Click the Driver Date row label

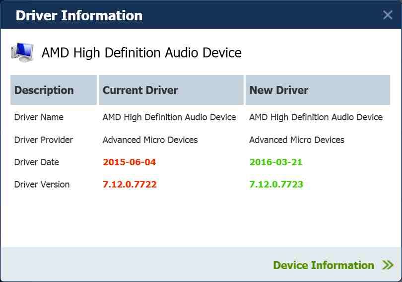click(37, 162)
